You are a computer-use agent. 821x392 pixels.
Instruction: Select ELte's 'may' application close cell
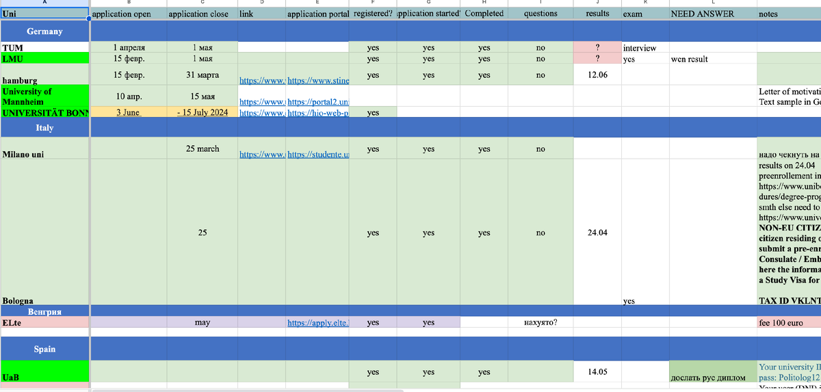202,322
